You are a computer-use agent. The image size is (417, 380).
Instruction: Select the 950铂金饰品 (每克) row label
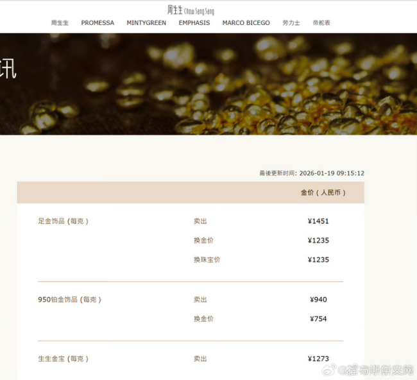tap(69, 300)
